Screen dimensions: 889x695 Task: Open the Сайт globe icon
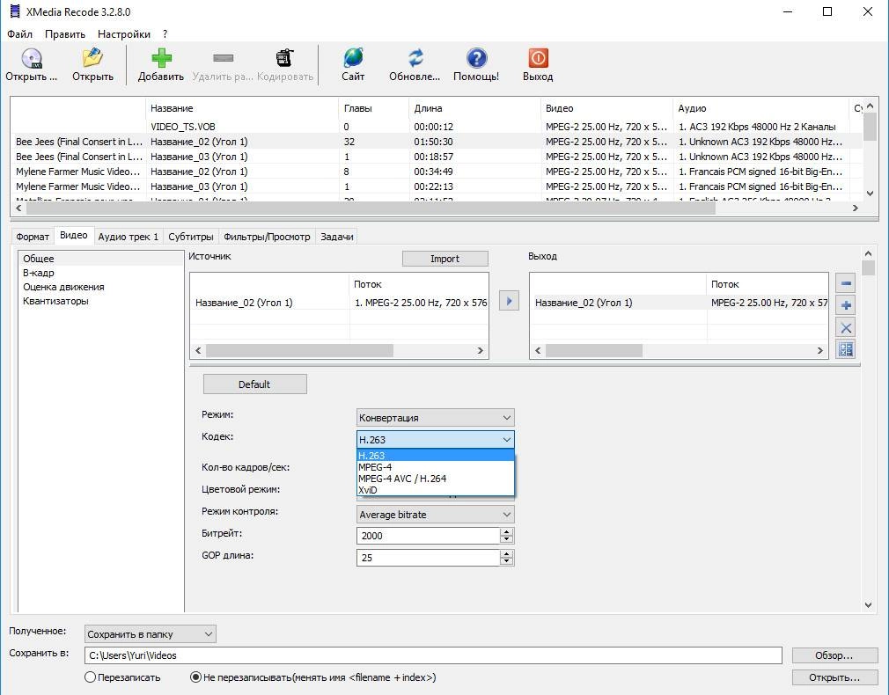(x=353, y=58)
